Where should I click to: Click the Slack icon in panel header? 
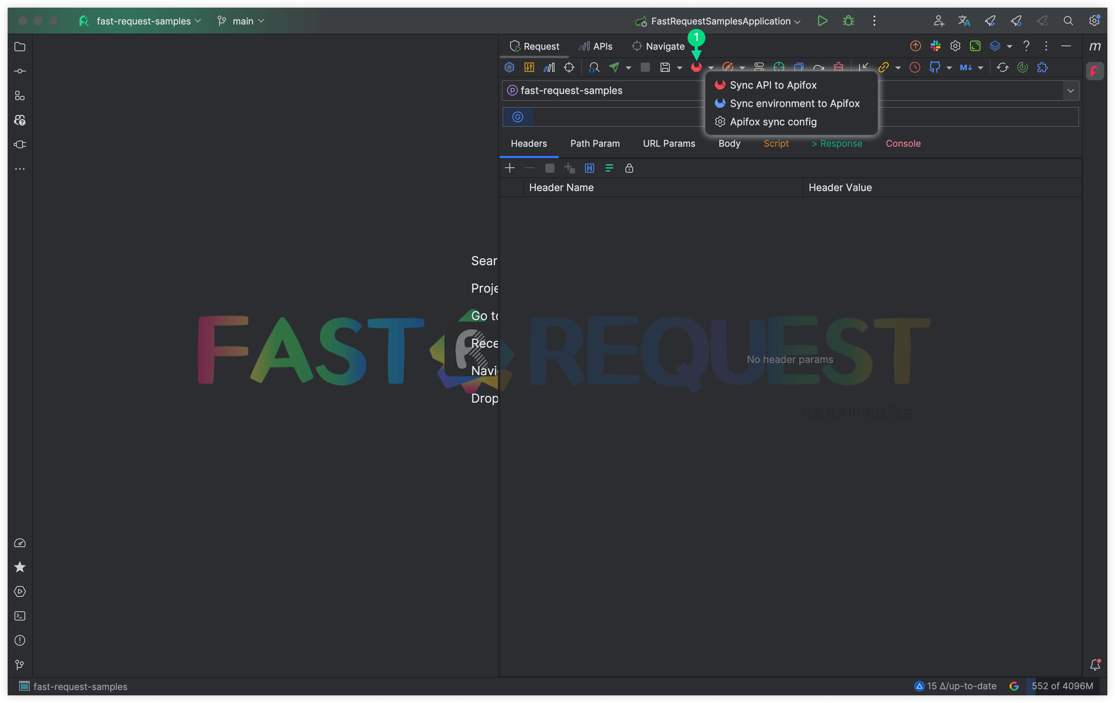[936, 46]
